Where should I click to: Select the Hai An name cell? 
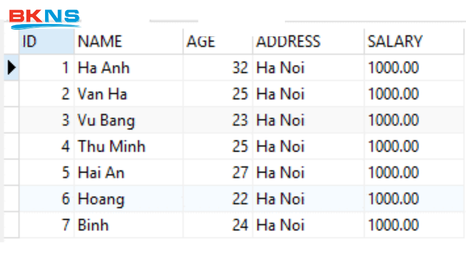pyautogui.click(x=128, y=173)
